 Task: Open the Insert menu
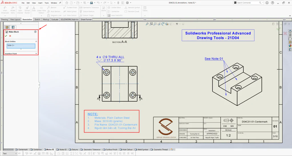(40, 3)
